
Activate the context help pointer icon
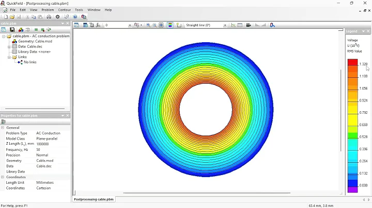click(x=66, y=17)
